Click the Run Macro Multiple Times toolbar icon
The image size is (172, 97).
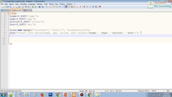(x=93, y=7)
